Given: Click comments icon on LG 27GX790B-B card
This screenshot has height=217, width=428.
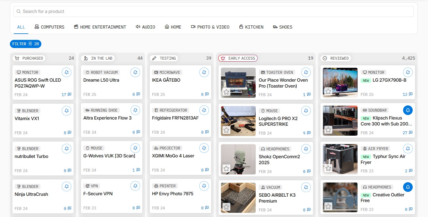Looking at the screenshot, I should pyautogui.click(x=410, y=94).
